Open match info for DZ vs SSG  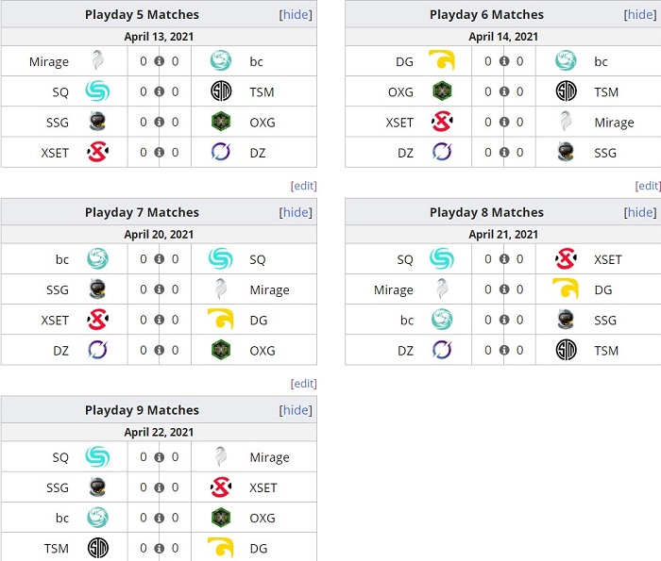503,152
